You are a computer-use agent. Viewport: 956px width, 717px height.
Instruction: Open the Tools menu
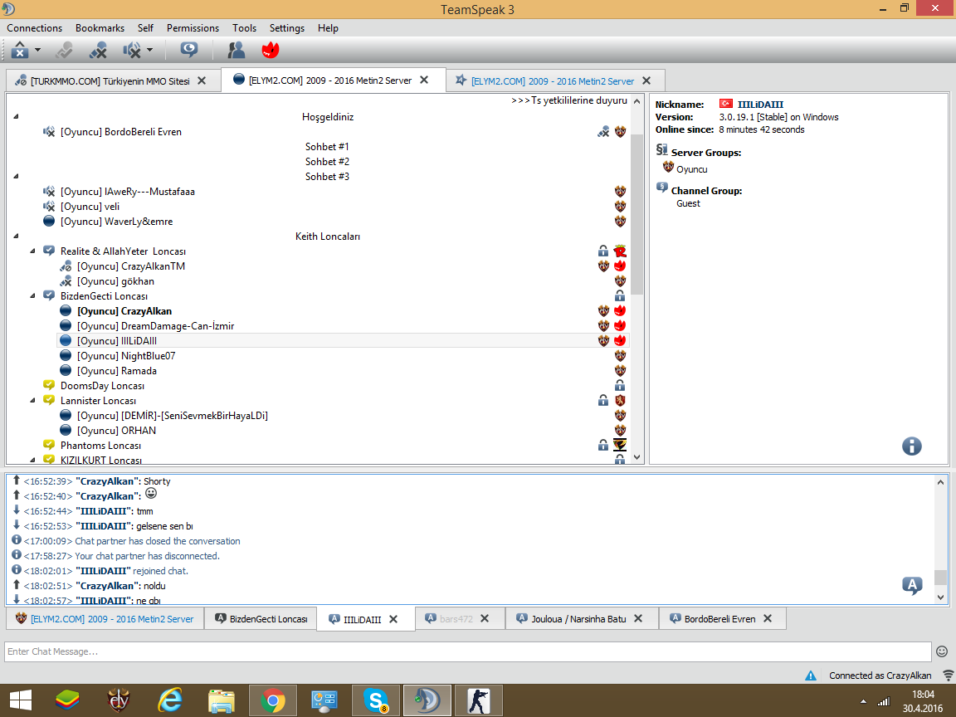[x=244, y=28]
